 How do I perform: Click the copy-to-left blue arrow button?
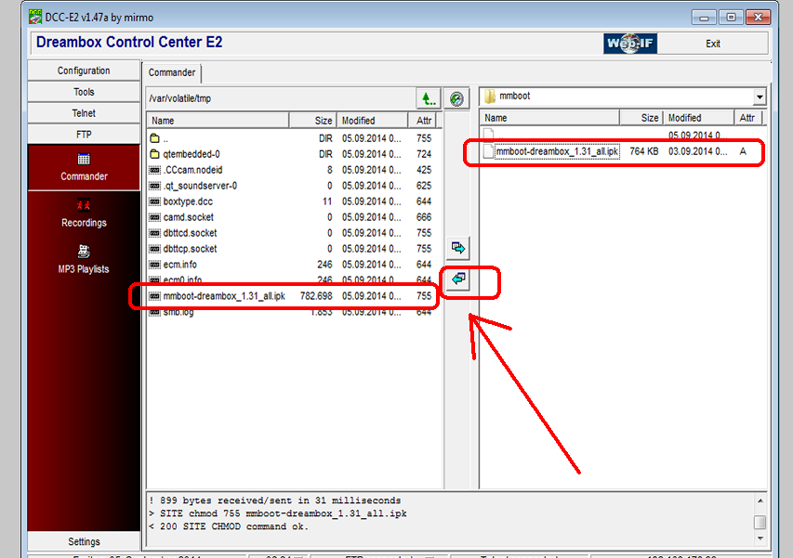(x=458, y=279)
